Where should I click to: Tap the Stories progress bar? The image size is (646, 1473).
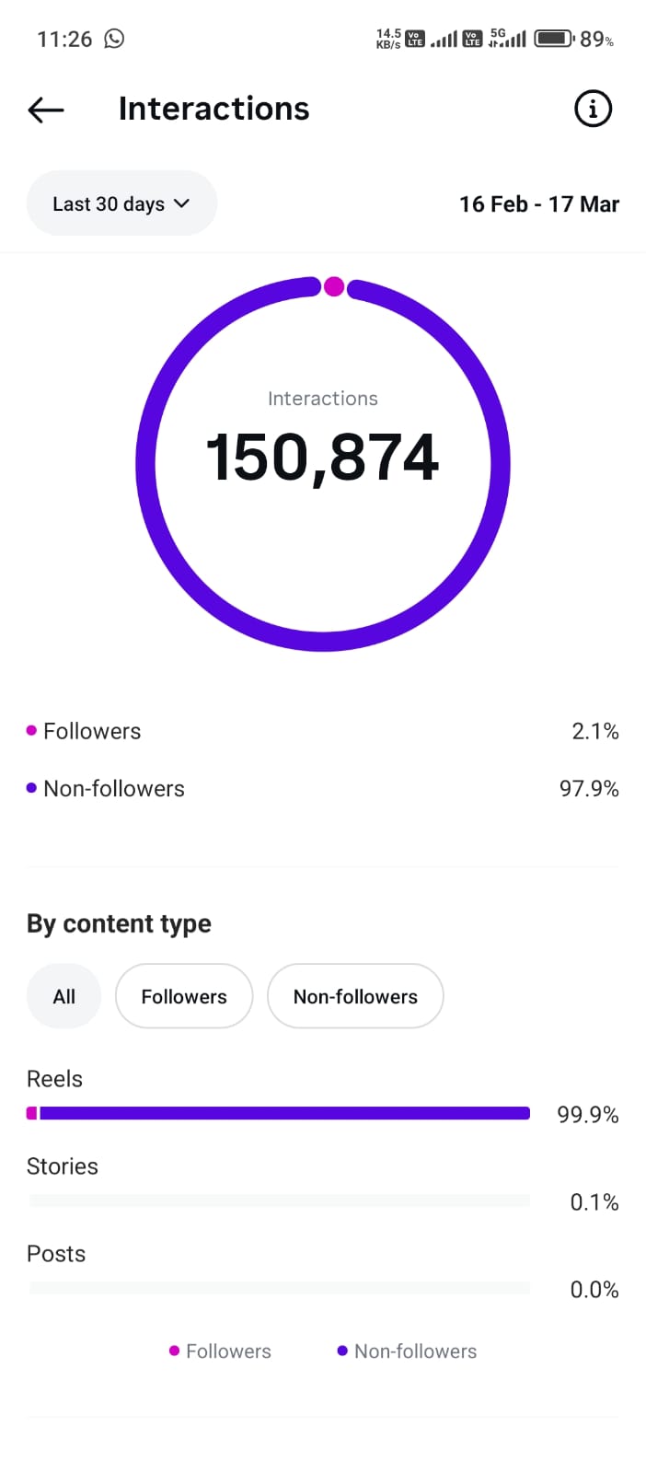pos(279,1200)
